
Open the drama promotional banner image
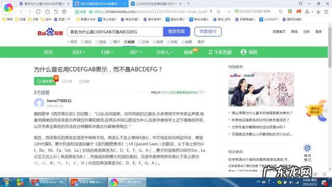coord(261,89)
